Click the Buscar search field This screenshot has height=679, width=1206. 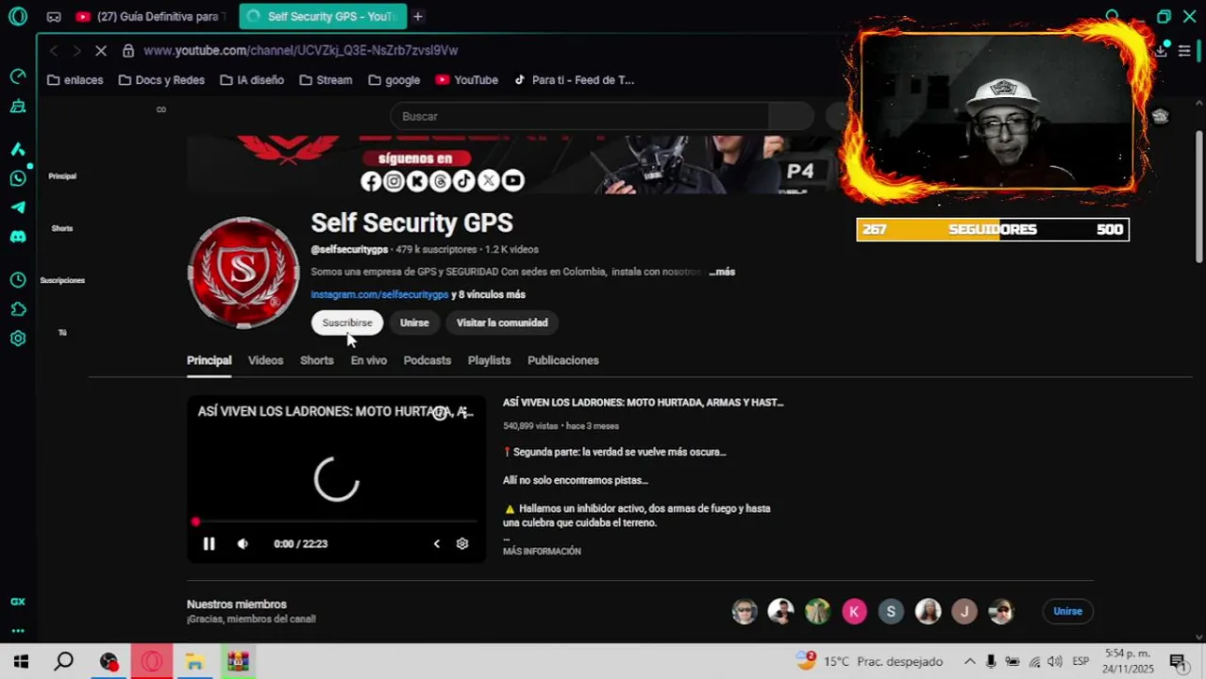[x=579, y=116]
